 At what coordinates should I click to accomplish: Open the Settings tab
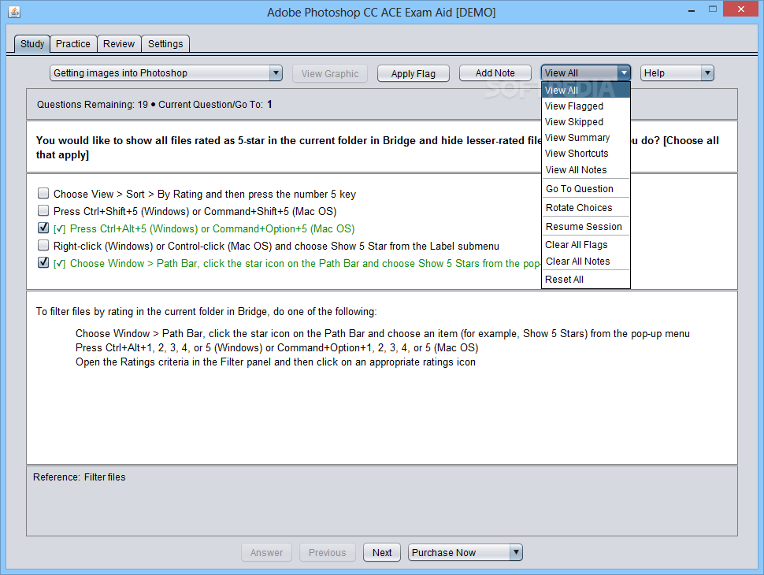click(165, 44)
